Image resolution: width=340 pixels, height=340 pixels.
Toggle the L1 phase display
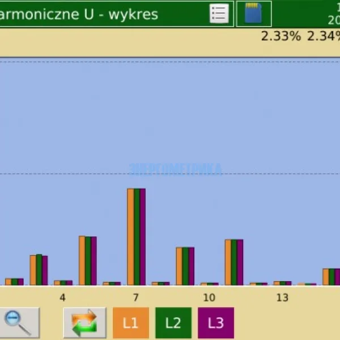tap(130, 322)
